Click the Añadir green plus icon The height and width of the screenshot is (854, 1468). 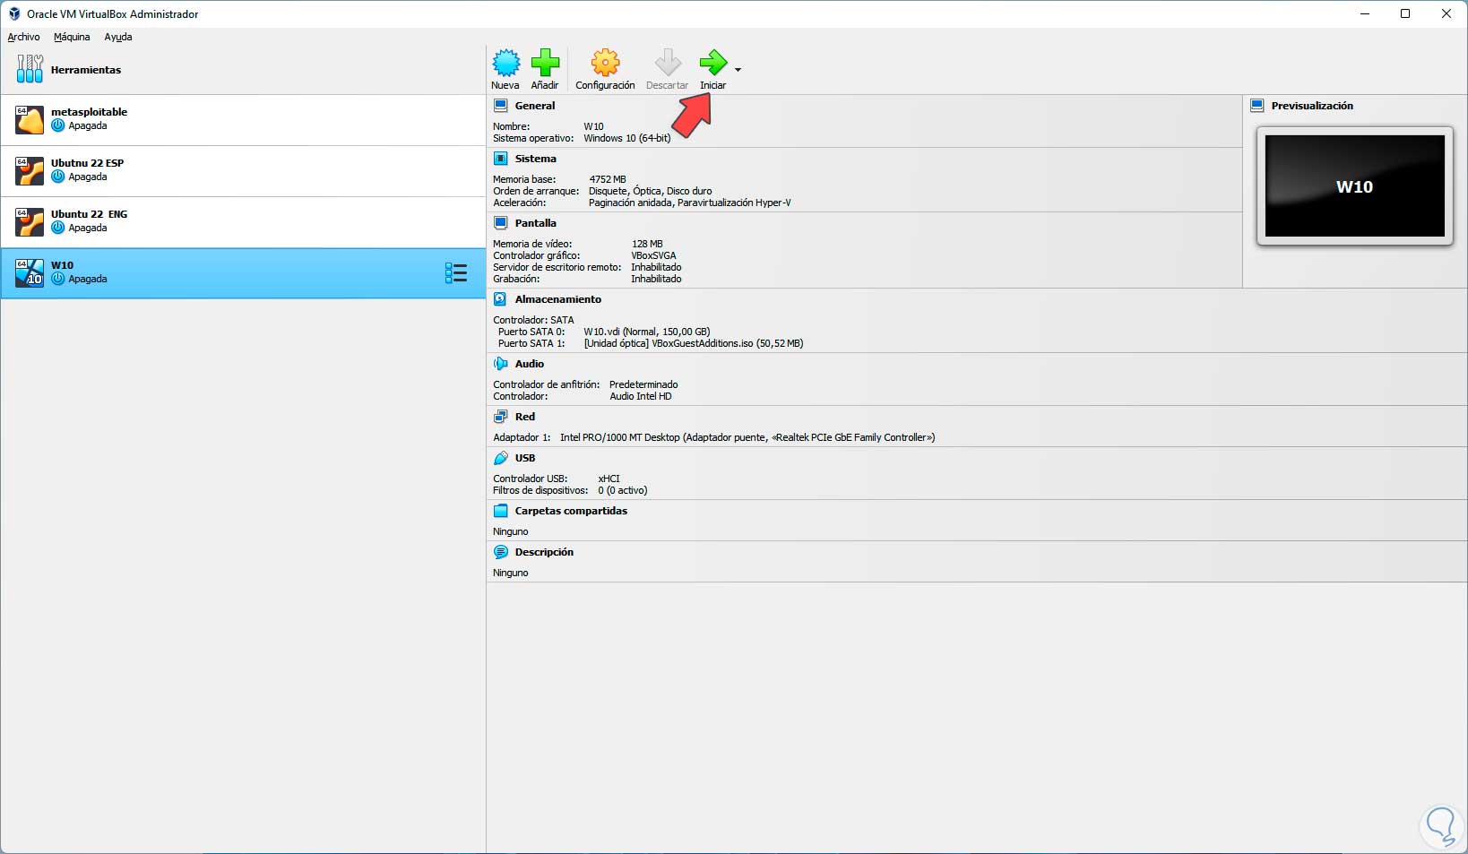coord(545,63)
